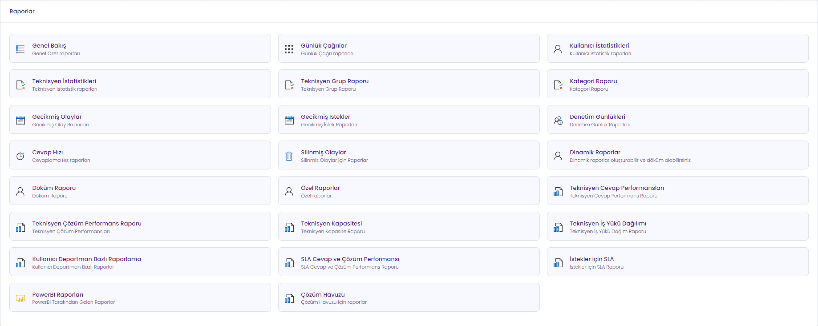Open the Cevap Hızı report title
The image size is (818, 326).
pyautogui.click(x=48, y=152)
